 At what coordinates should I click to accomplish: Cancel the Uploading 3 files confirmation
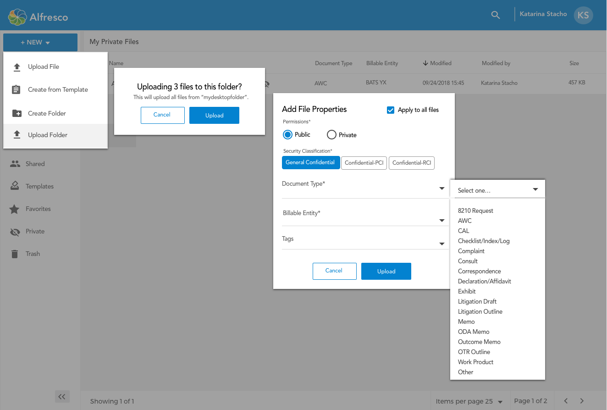click(x=162, y=115)
